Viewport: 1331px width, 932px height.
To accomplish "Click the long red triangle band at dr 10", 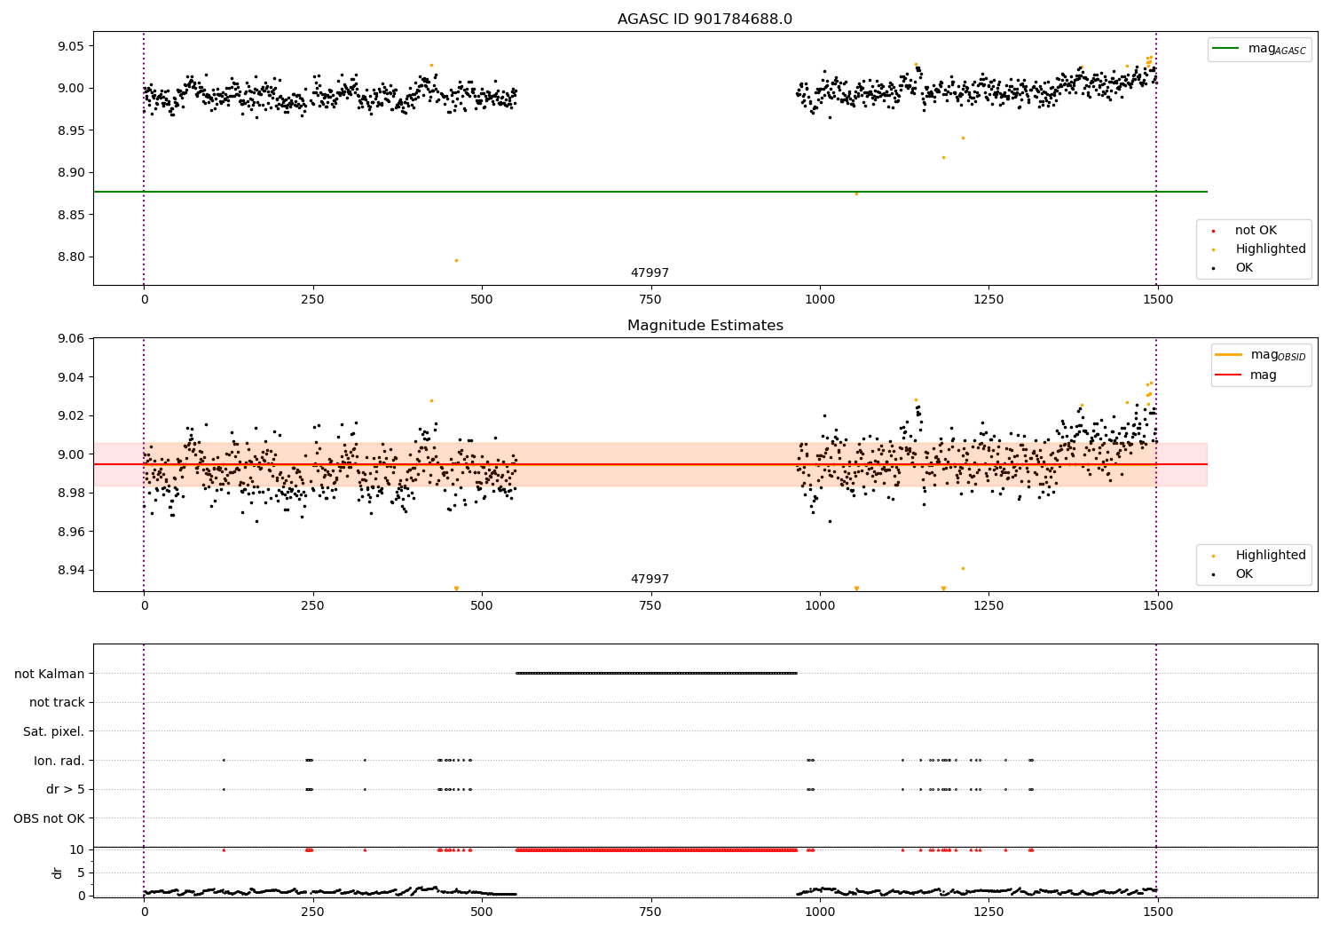I will point(657,849).
